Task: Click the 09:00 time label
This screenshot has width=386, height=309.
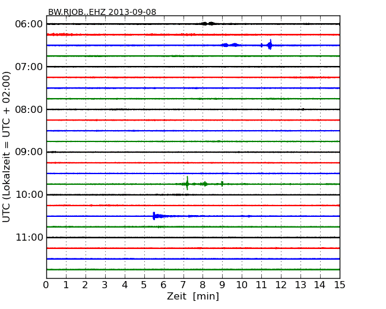Action: [29, 152]
